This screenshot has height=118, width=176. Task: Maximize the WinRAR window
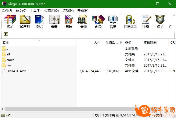[x=158, y=4]
